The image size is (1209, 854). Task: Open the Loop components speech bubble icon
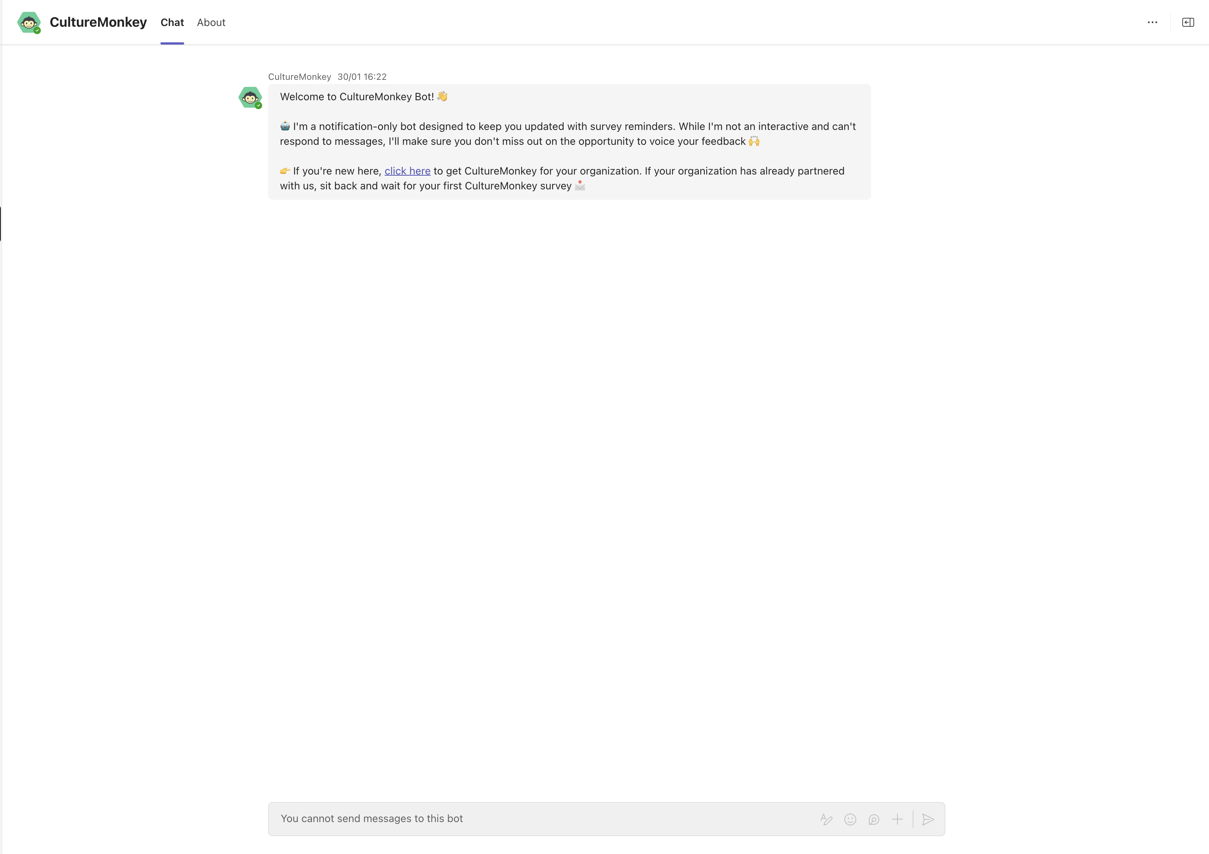point(874,819)
